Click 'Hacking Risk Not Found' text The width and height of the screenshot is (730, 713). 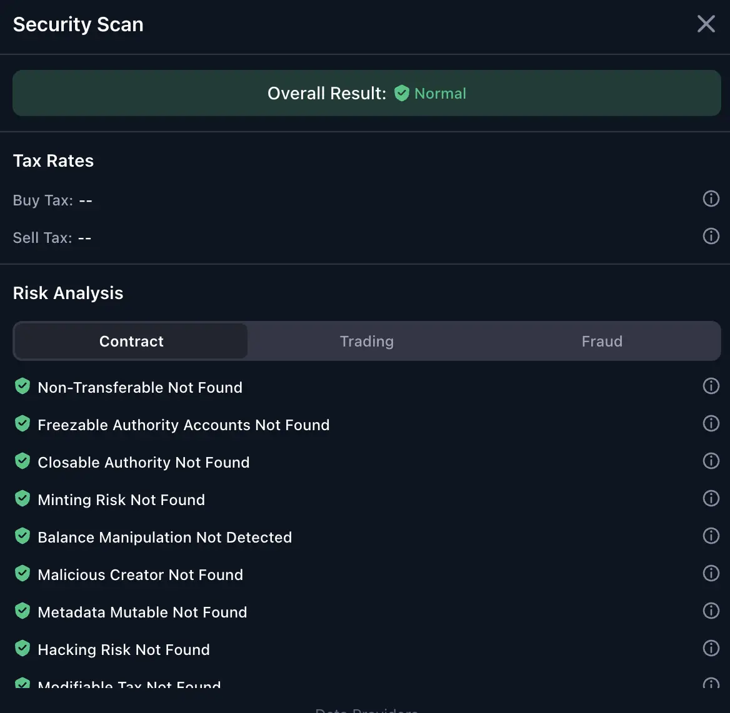click(124, 650)
